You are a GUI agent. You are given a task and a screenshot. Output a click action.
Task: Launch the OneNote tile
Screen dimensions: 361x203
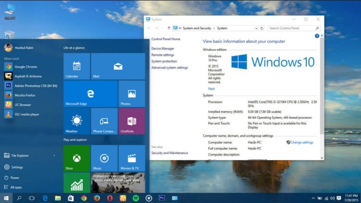(132, 122)
